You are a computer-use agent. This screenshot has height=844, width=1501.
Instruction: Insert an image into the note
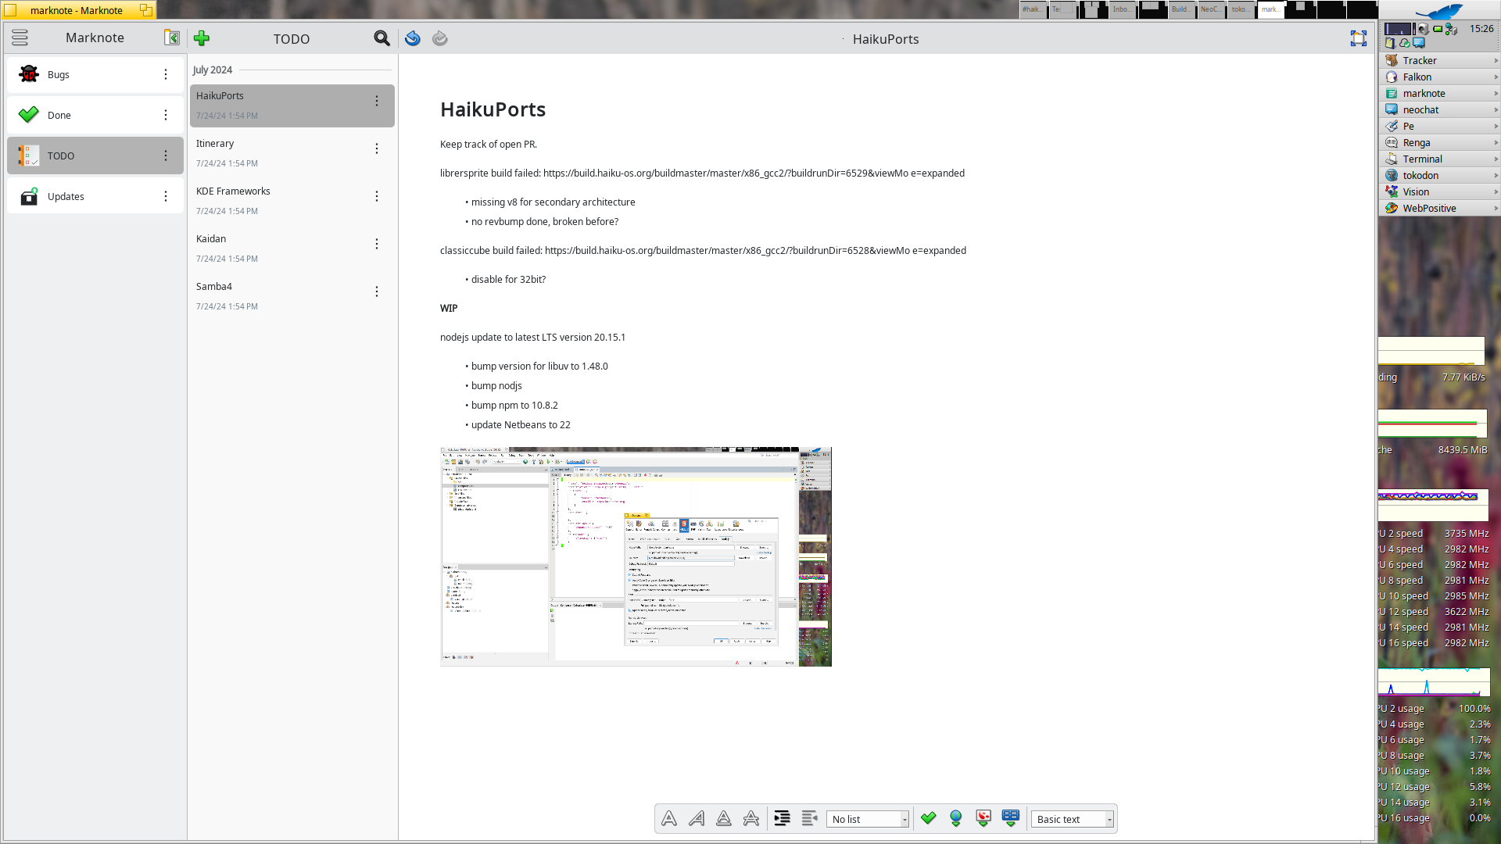click(x=983, y=818)
